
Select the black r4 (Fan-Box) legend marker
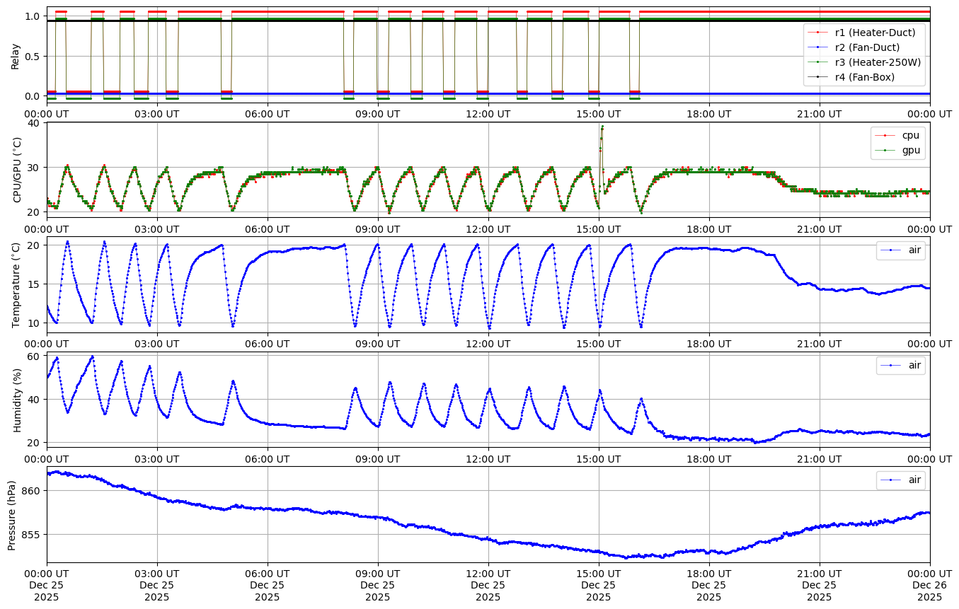(x=817, y=77)
